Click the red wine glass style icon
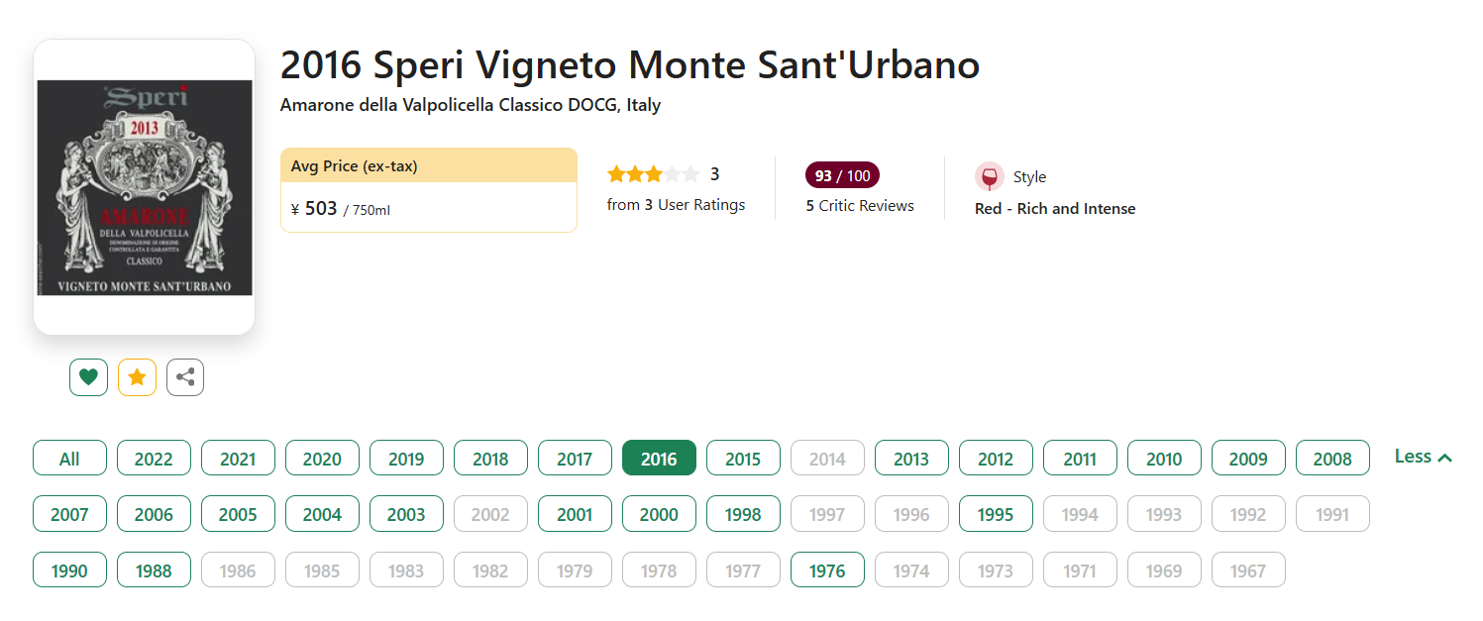Image resolution: width=1483 pixels, height=621 pixels. [x=989, y=177]
